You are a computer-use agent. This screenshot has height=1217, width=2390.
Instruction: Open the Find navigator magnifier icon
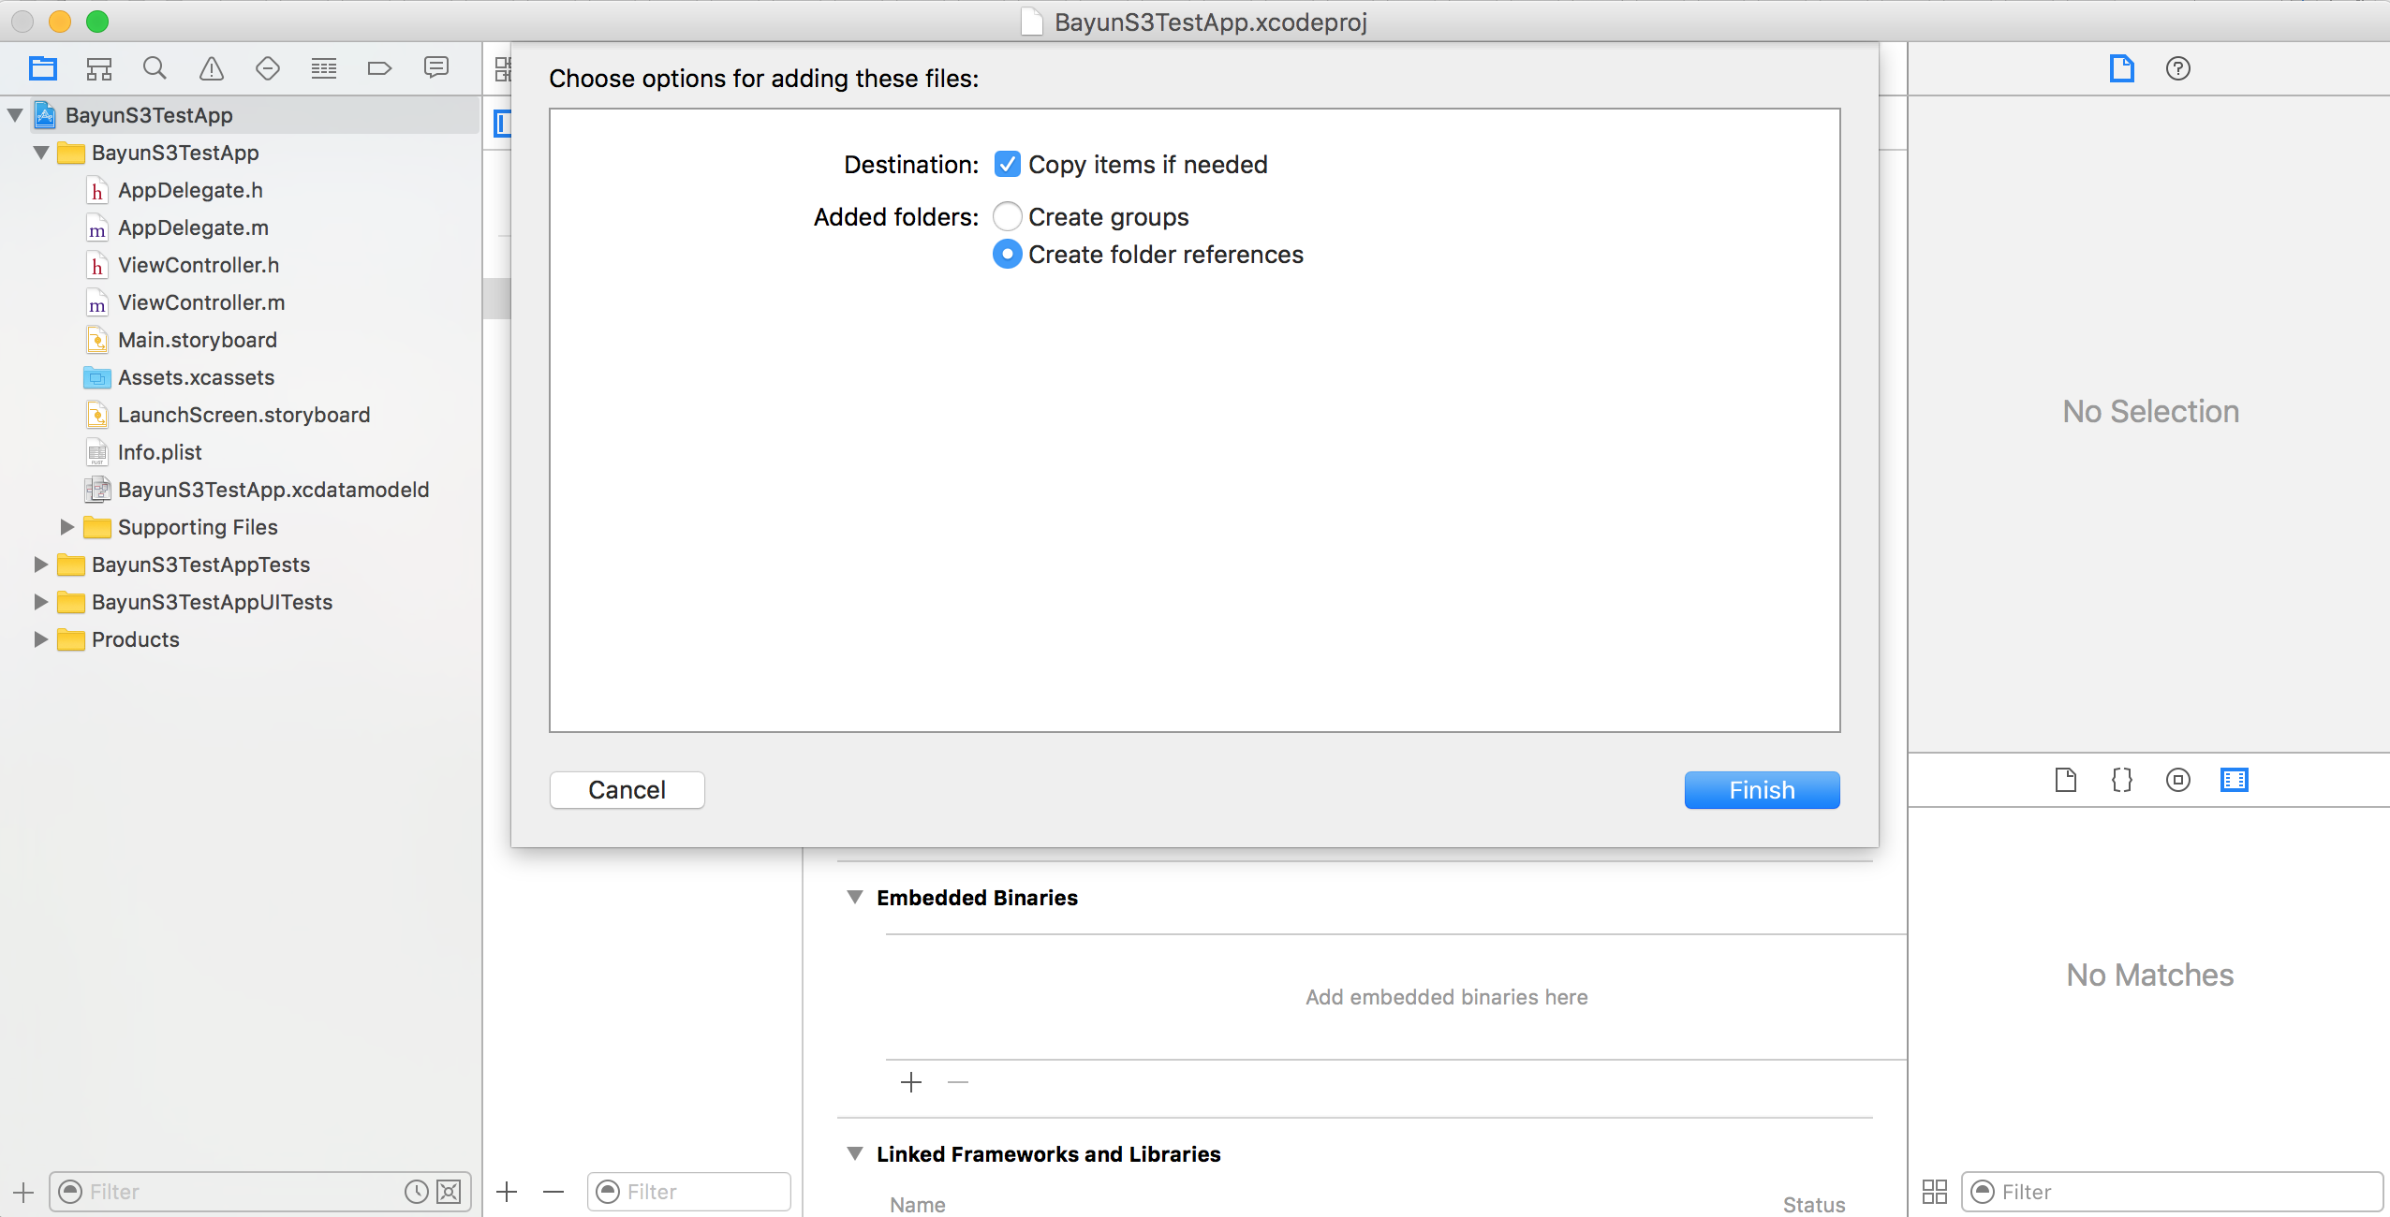[x=155, y=68]
